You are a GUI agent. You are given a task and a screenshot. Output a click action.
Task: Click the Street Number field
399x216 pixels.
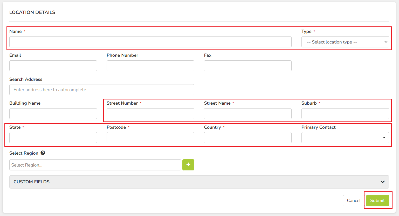pos(150,114)
